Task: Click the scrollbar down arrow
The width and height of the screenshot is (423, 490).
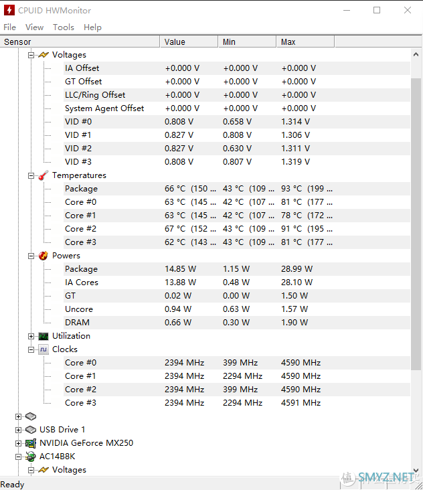Action: pyautogui.click(x=416, y=470)
